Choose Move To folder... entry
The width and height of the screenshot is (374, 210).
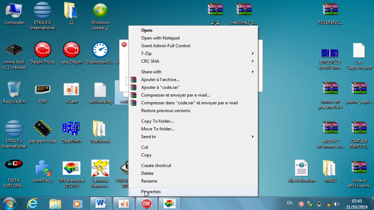[x=193, y=129]
